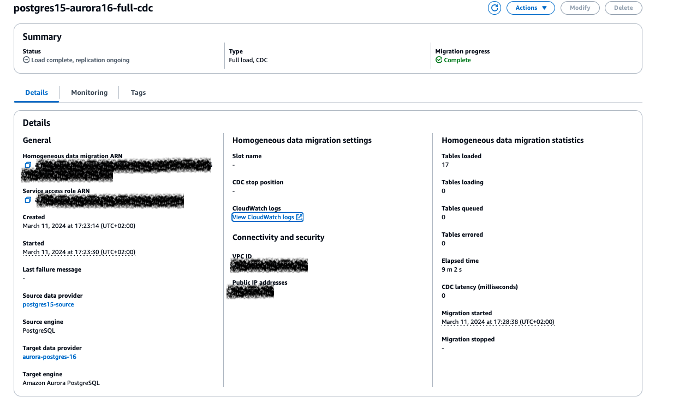Open View CloudWatch logs link
The height and width of the screenshot is (409, 673).
[267, 217]
